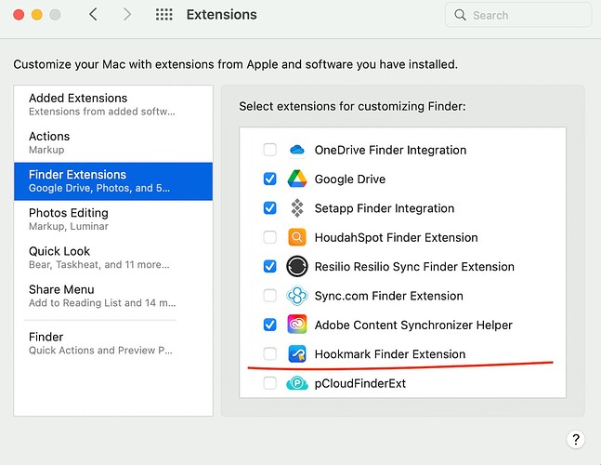Open Quick Look category
Viewport: 601px width, 465px height.
(113, 258)
